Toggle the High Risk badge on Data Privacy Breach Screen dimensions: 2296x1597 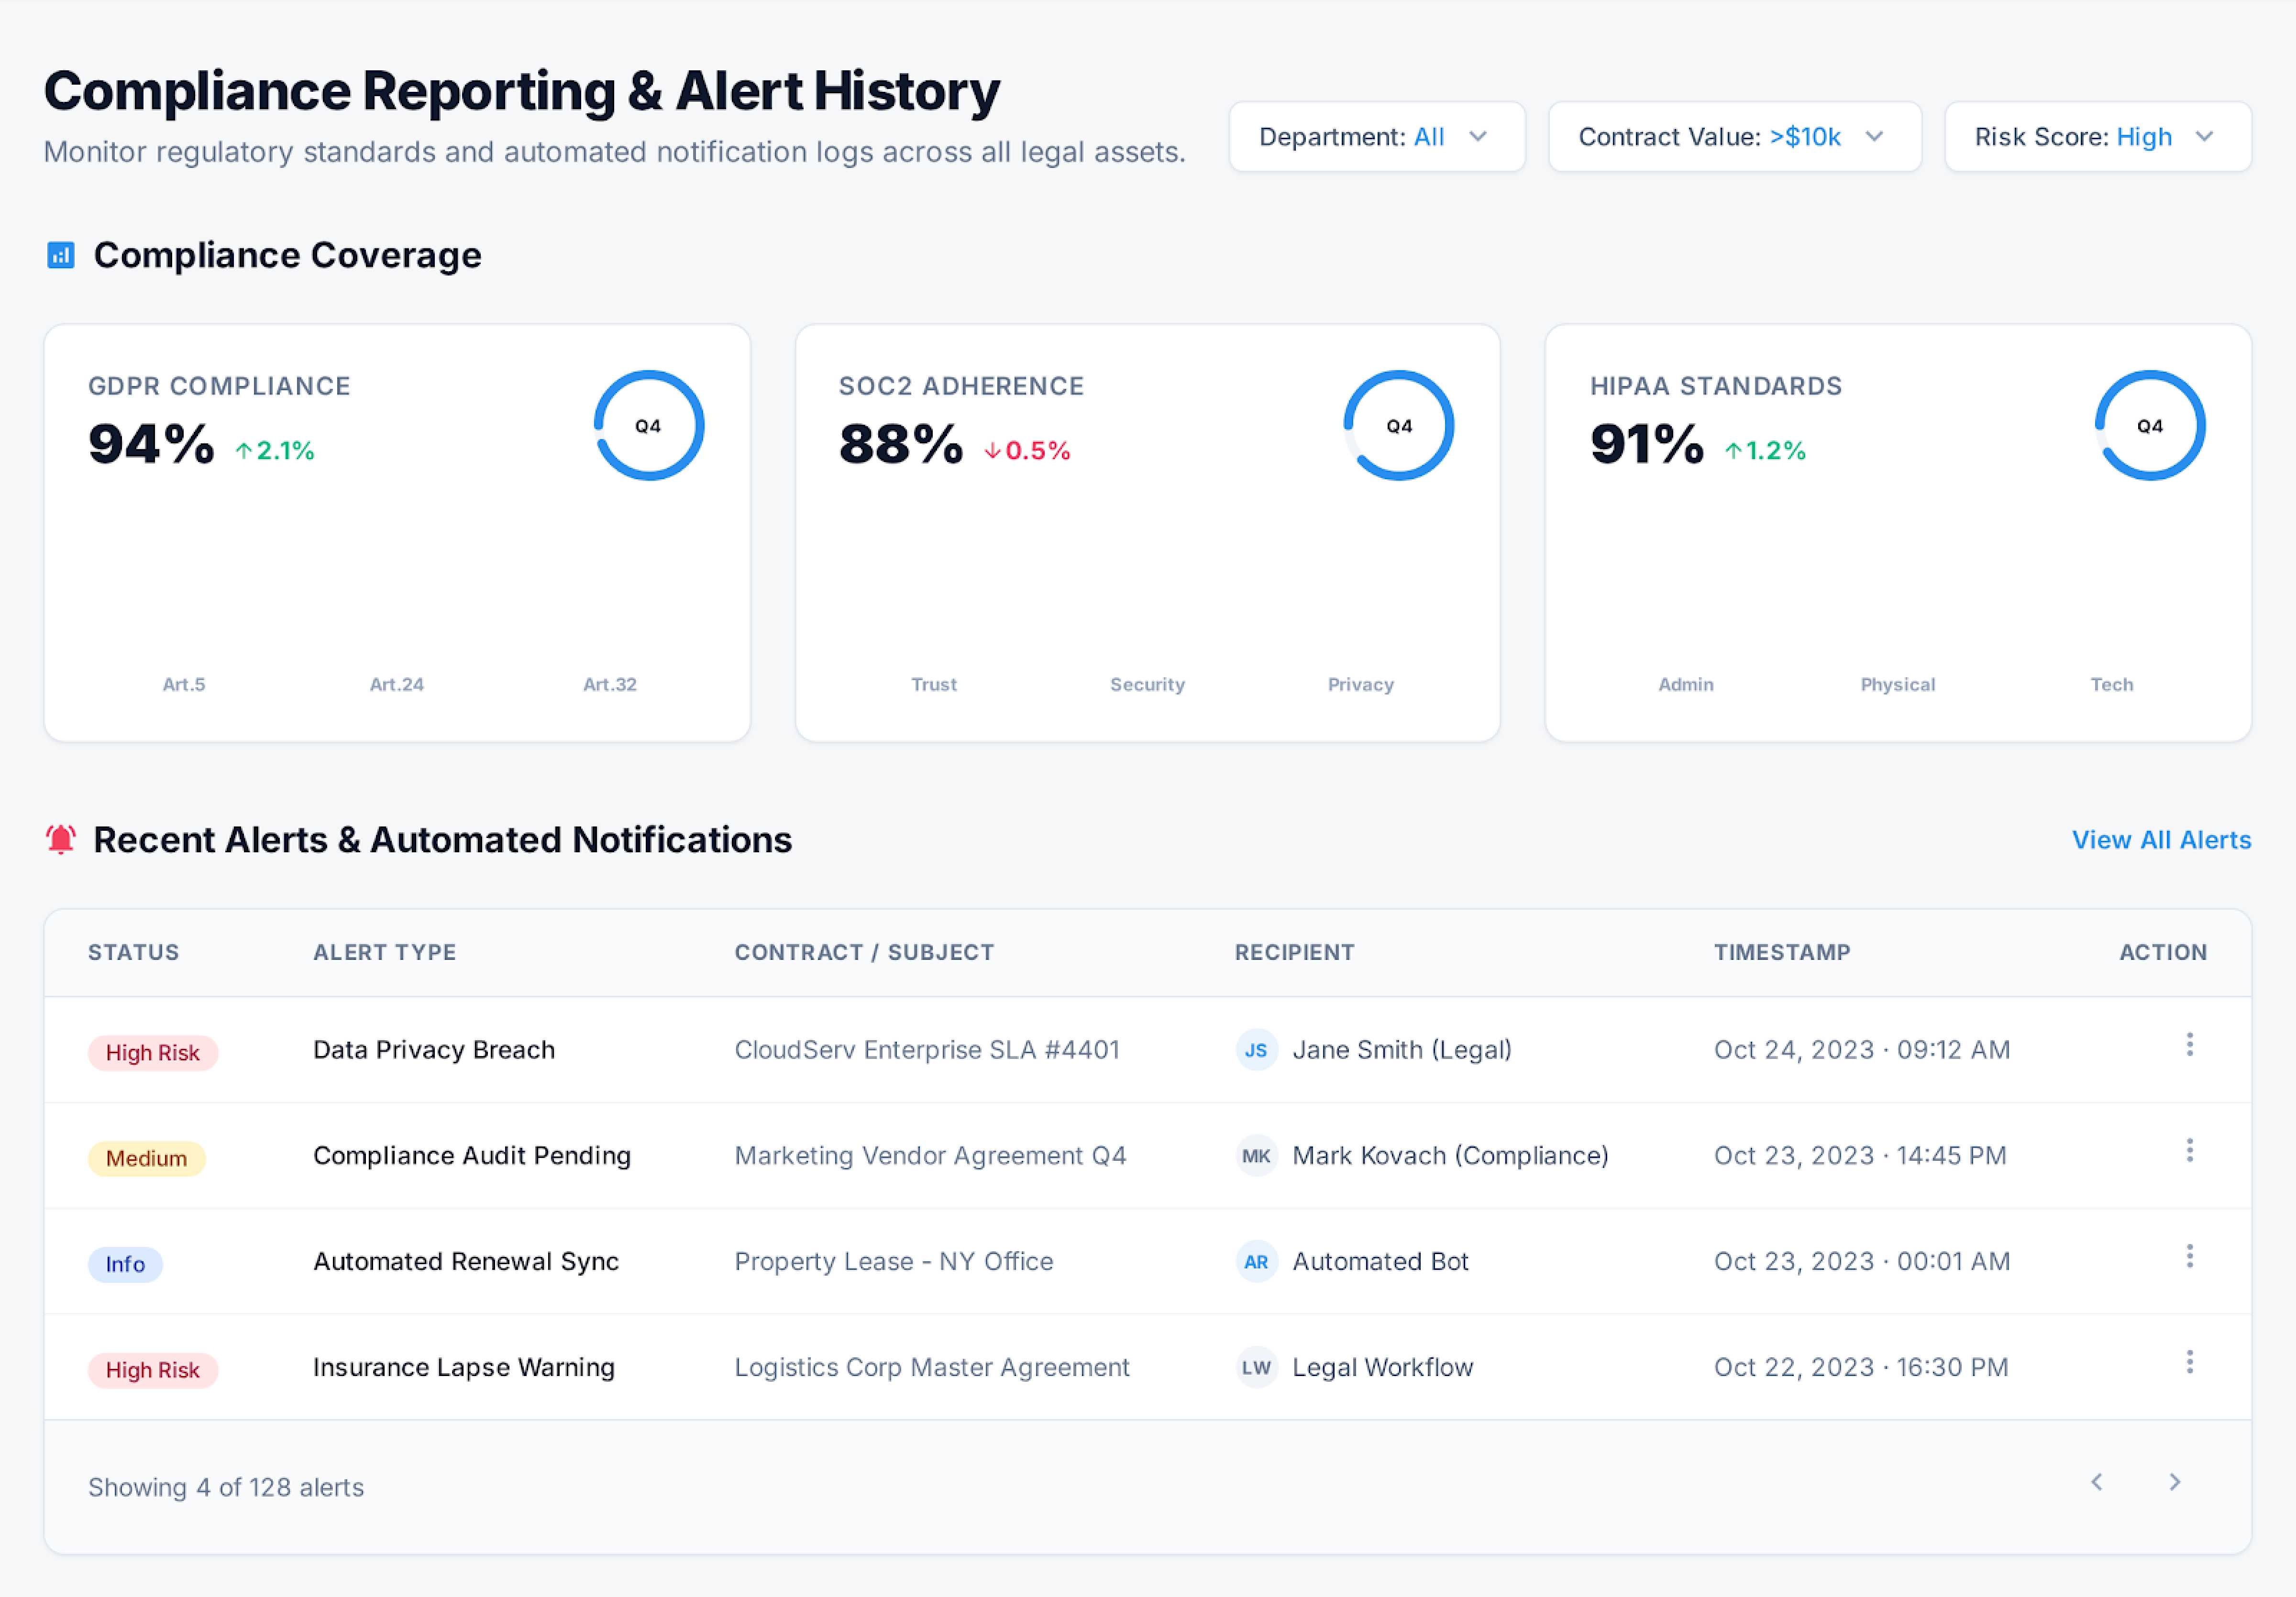[153, 1052]
